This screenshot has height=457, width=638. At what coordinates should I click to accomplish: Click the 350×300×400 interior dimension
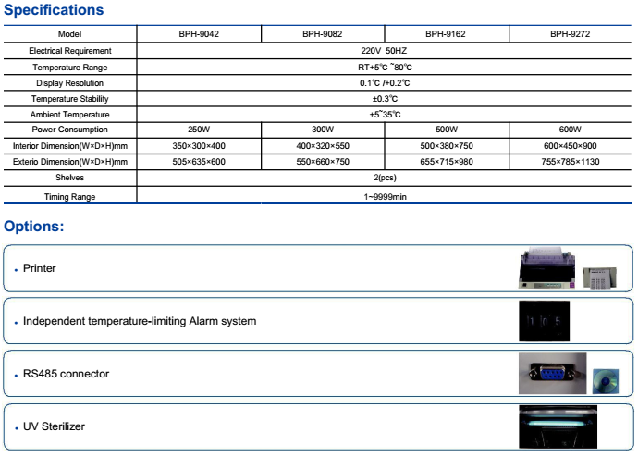point(199,146)
